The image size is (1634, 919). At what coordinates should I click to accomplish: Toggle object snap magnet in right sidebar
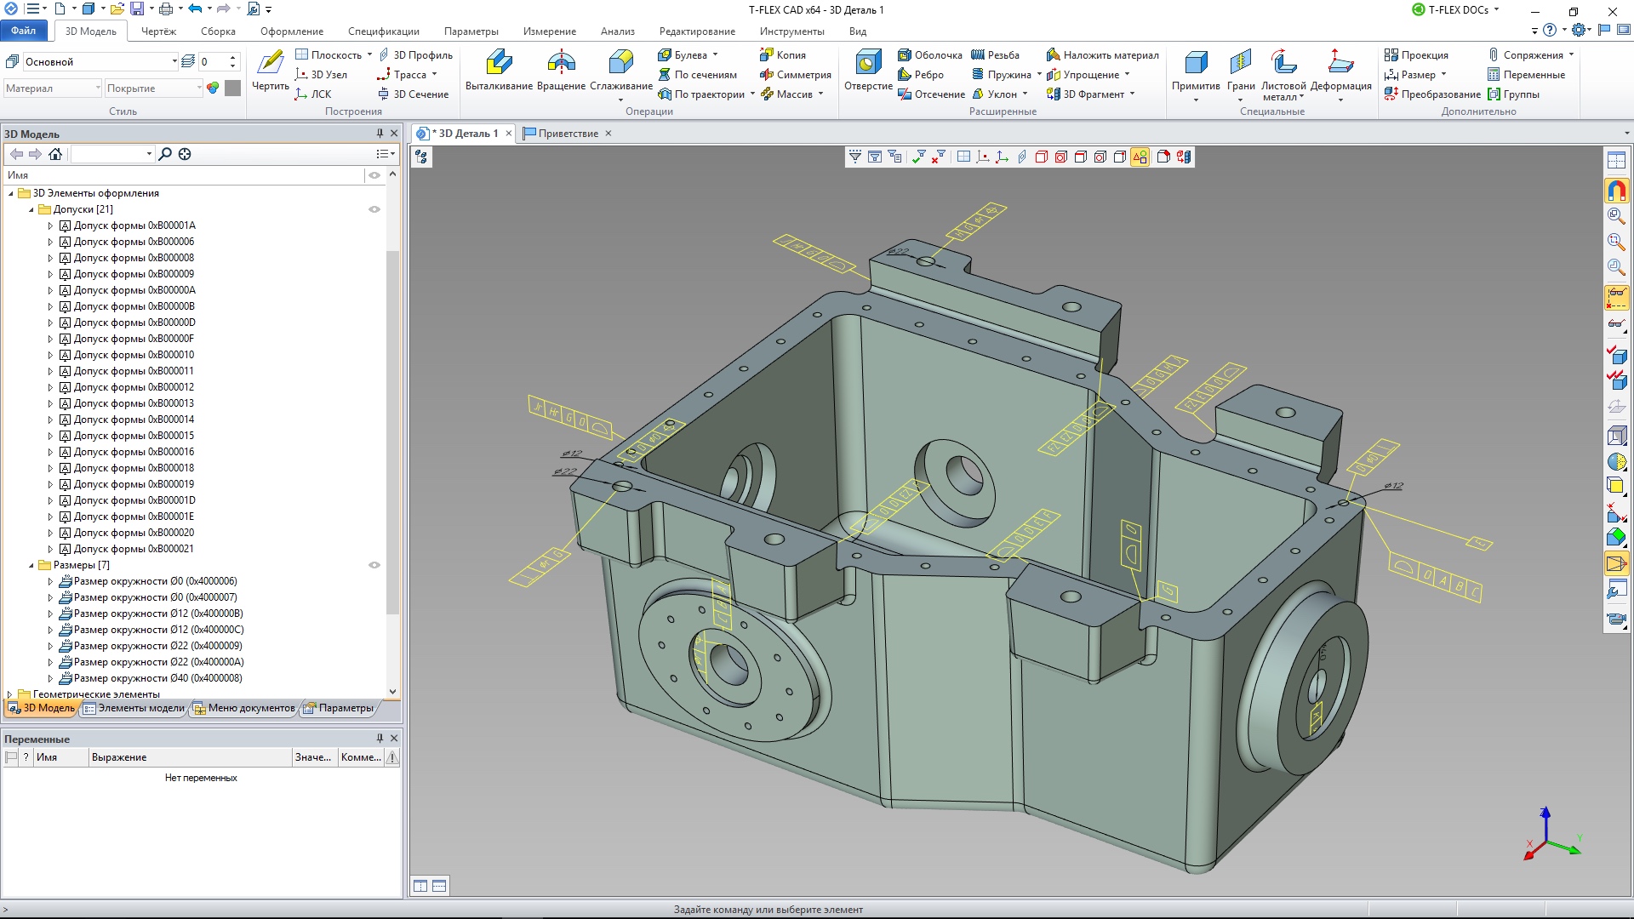click(x=1616, y=191)
